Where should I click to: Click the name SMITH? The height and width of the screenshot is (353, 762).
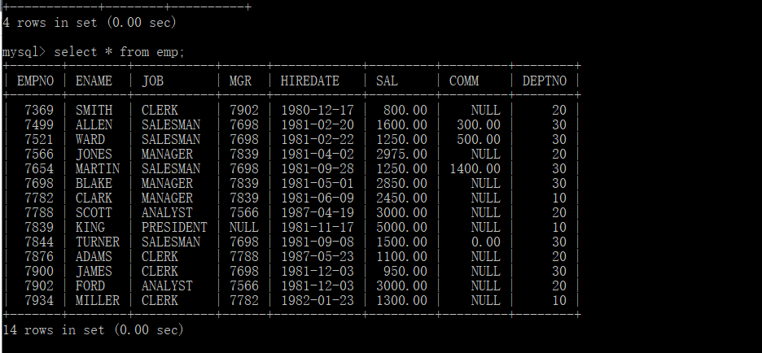point(94,111)
